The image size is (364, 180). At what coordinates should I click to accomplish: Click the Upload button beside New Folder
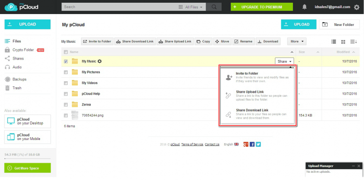tap(298, 24)
